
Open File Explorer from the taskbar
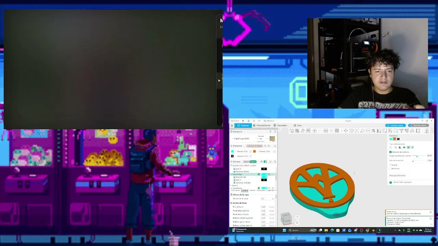326,230
